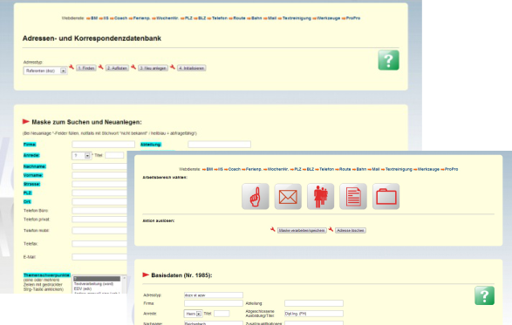Click the green help icon in Basisdaten section

[x=485, y=295]
